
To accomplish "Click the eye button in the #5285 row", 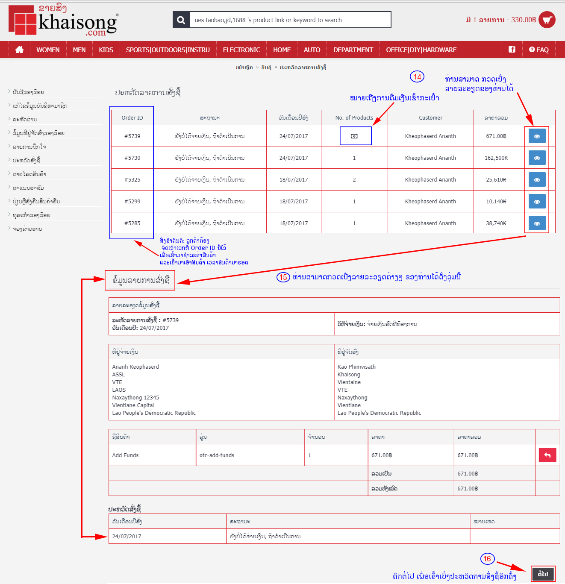I will tap(537, 223).
